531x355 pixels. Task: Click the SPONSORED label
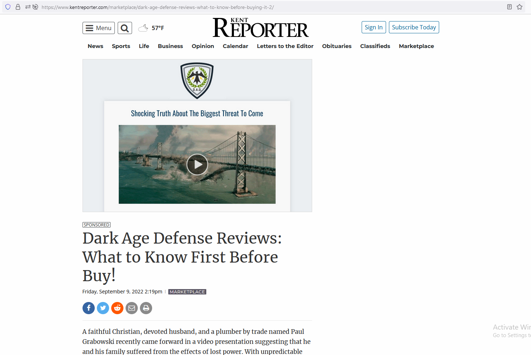pyautogui.click(x=97, y=225)
